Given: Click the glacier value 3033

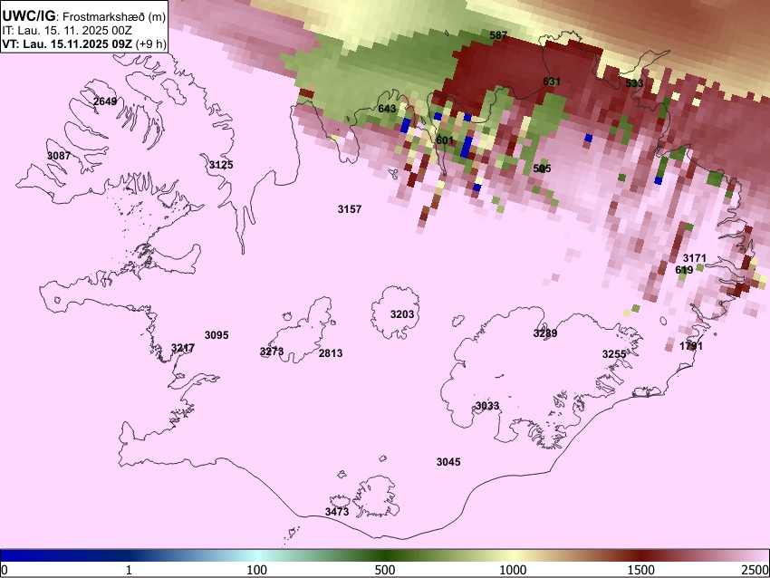Looking at the screenshot, I should coord(487,406).
